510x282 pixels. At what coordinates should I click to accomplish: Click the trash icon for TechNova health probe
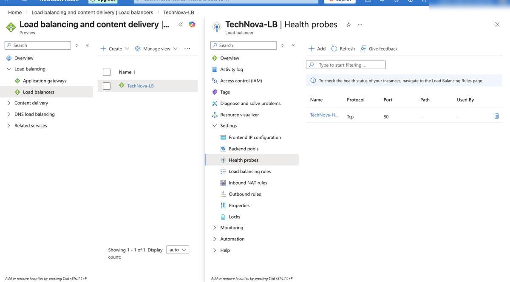pyautogui.click(x=496, y=116)
